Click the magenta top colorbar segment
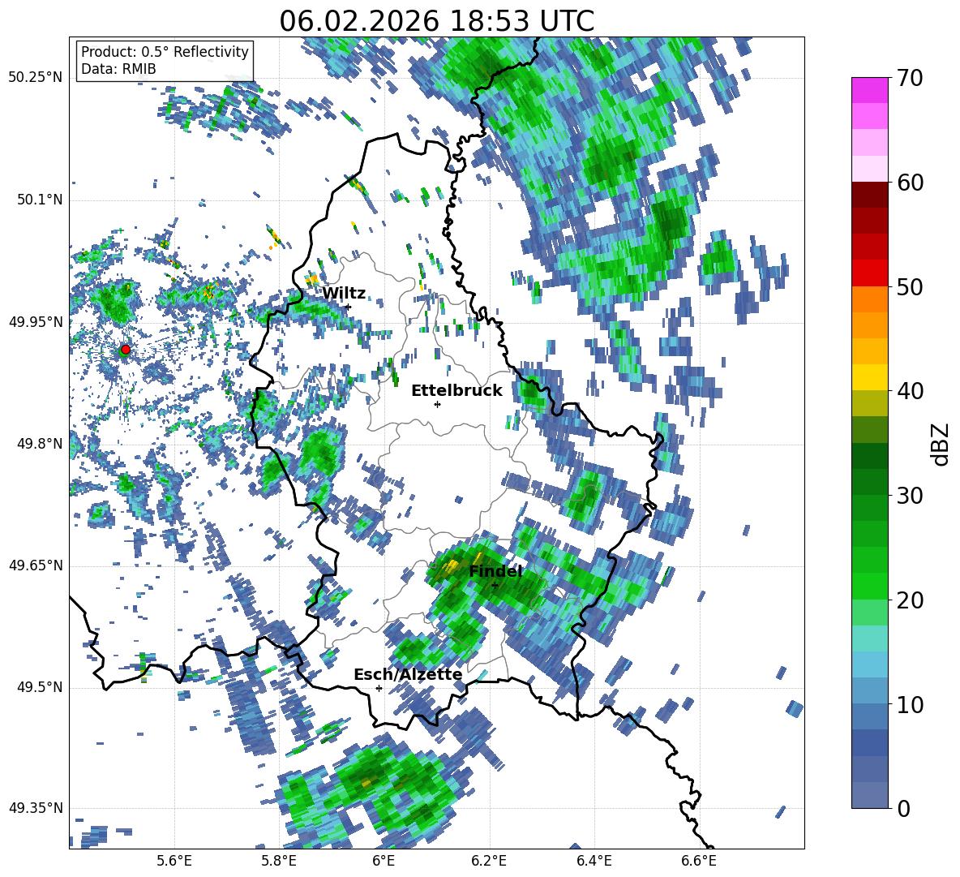Screen dimensions: 960x877 [x=869, y=91]
